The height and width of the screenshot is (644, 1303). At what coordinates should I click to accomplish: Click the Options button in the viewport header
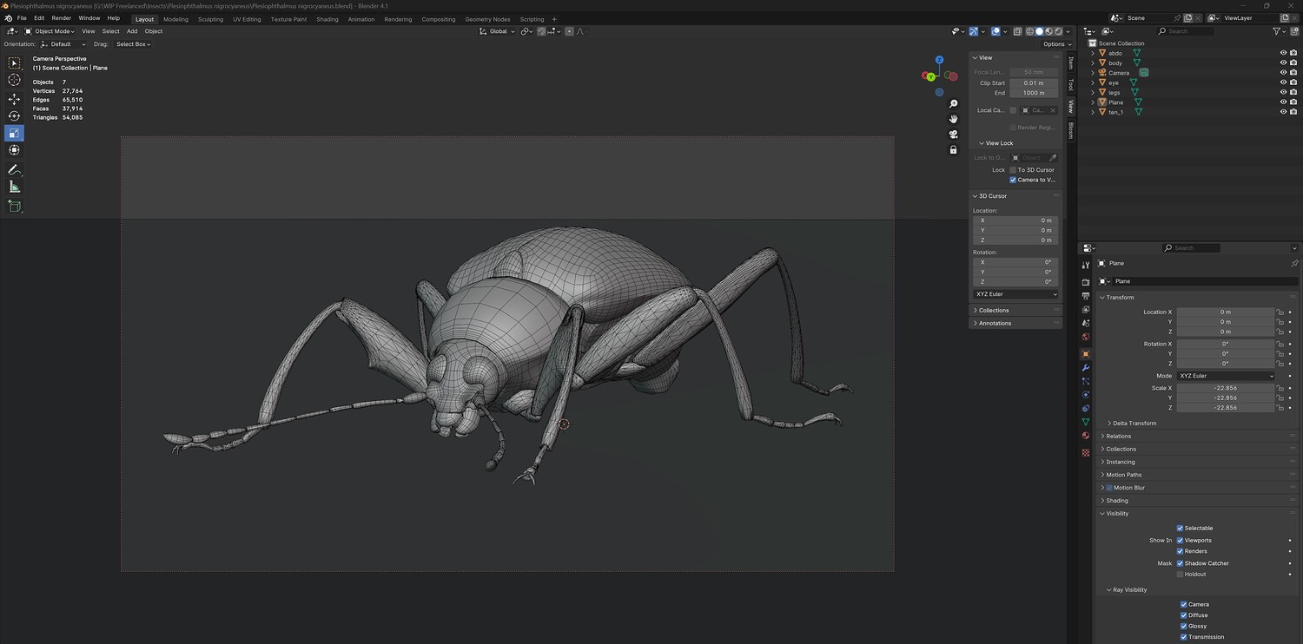(1054, 44)
